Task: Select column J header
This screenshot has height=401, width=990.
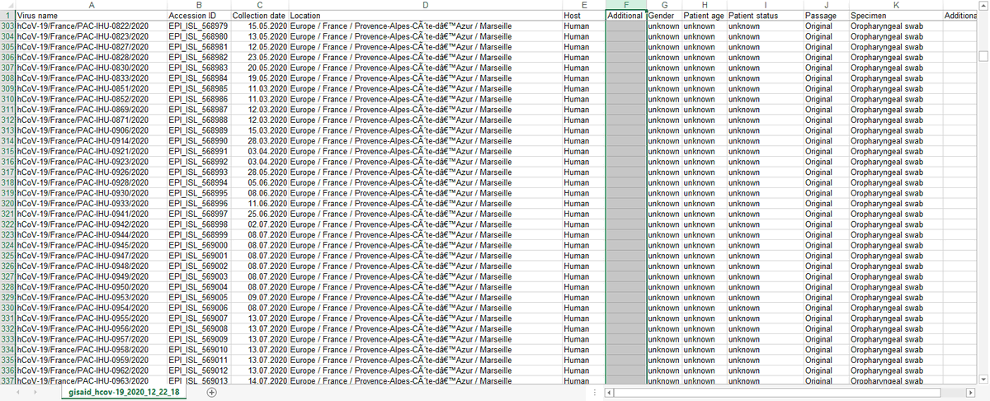Action: (826, 5)
